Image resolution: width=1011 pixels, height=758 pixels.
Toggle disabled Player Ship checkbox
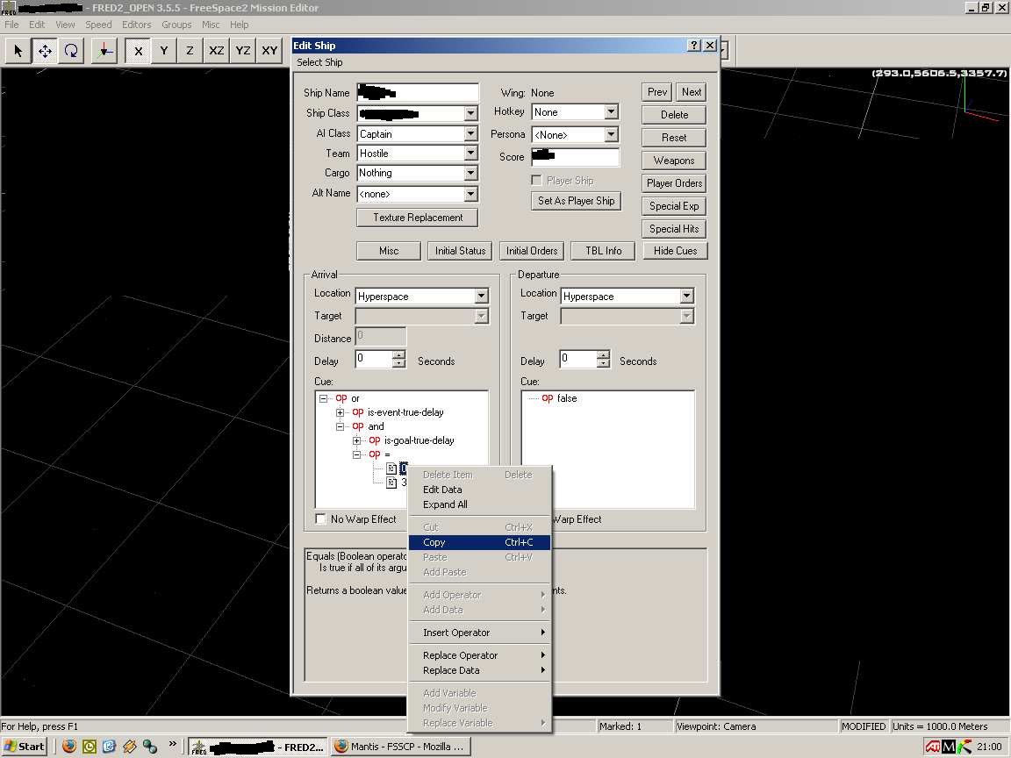[x=536, y=181]
